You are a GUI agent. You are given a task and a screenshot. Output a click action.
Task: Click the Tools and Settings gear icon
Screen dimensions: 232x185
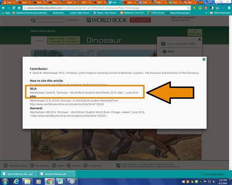coord(163,44)
